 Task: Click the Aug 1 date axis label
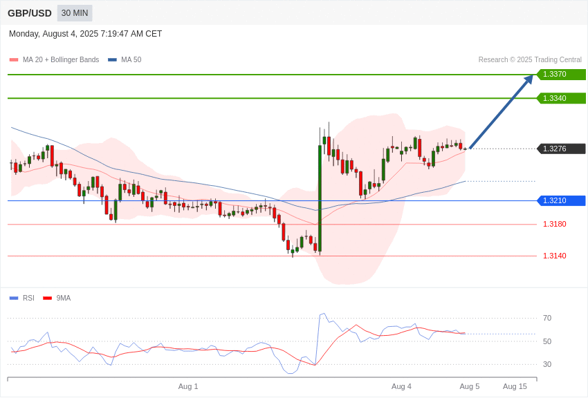click(x=188, y=386)
